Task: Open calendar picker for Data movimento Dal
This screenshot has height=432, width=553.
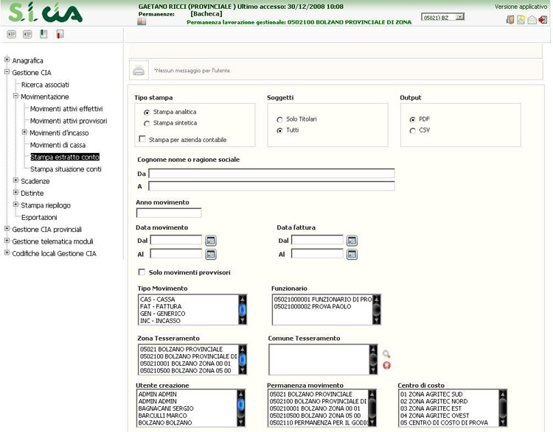Action: point(211,241)
